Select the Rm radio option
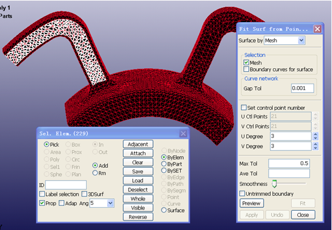Image resolution: width=332 pixels, height=230 pixels. (95, 173)
